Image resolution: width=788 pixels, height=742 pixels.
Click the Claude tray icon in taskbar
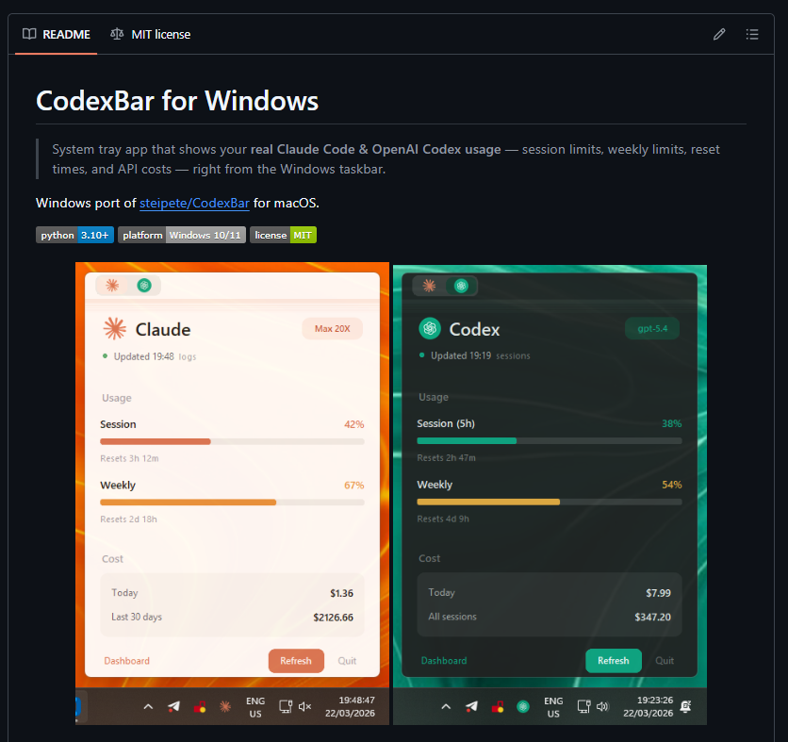(x=225, y=707)
